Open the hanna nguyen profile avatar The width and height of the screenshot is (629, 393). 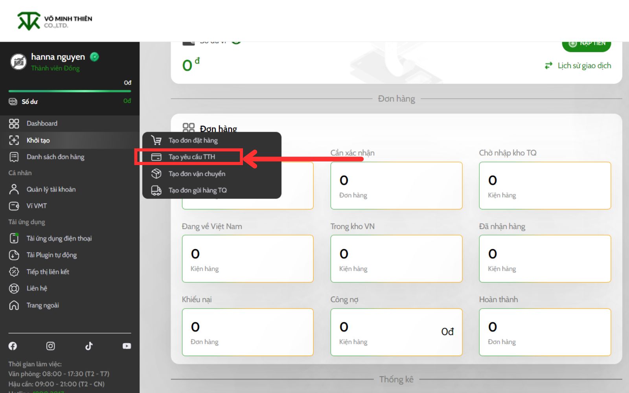click(18, 62)
